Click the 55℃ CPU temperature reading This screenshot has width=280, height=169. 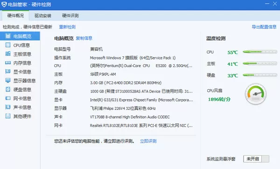pos(233,52)
